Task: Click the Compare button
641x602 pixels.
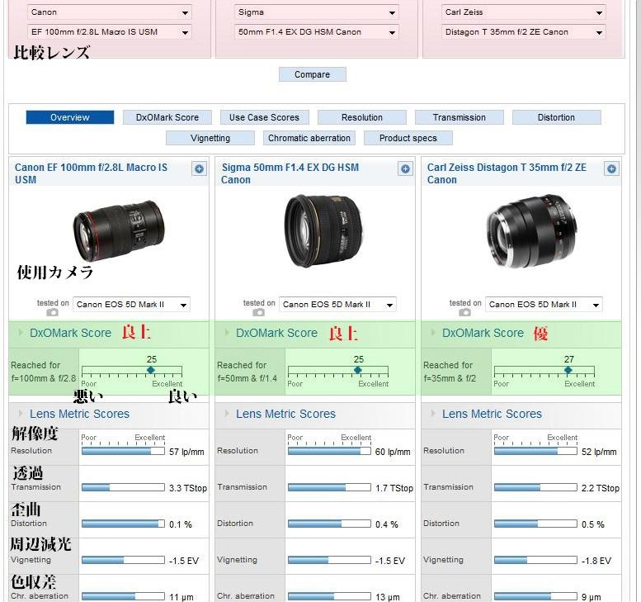Action: pyautogui.click(x=313, y=74)
